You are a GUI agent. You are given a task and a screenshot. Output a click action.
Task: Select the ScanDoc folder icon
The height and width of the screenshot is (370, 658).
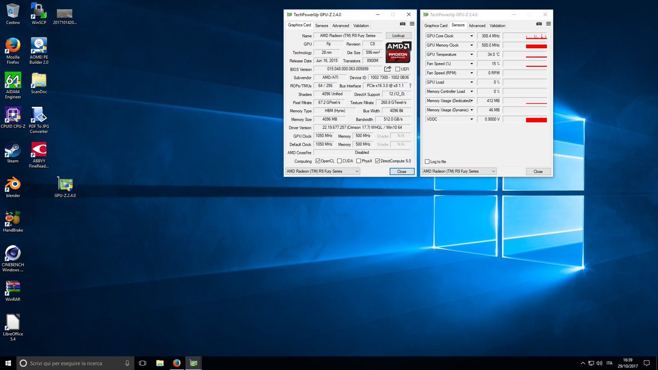(x=39, y=83)
